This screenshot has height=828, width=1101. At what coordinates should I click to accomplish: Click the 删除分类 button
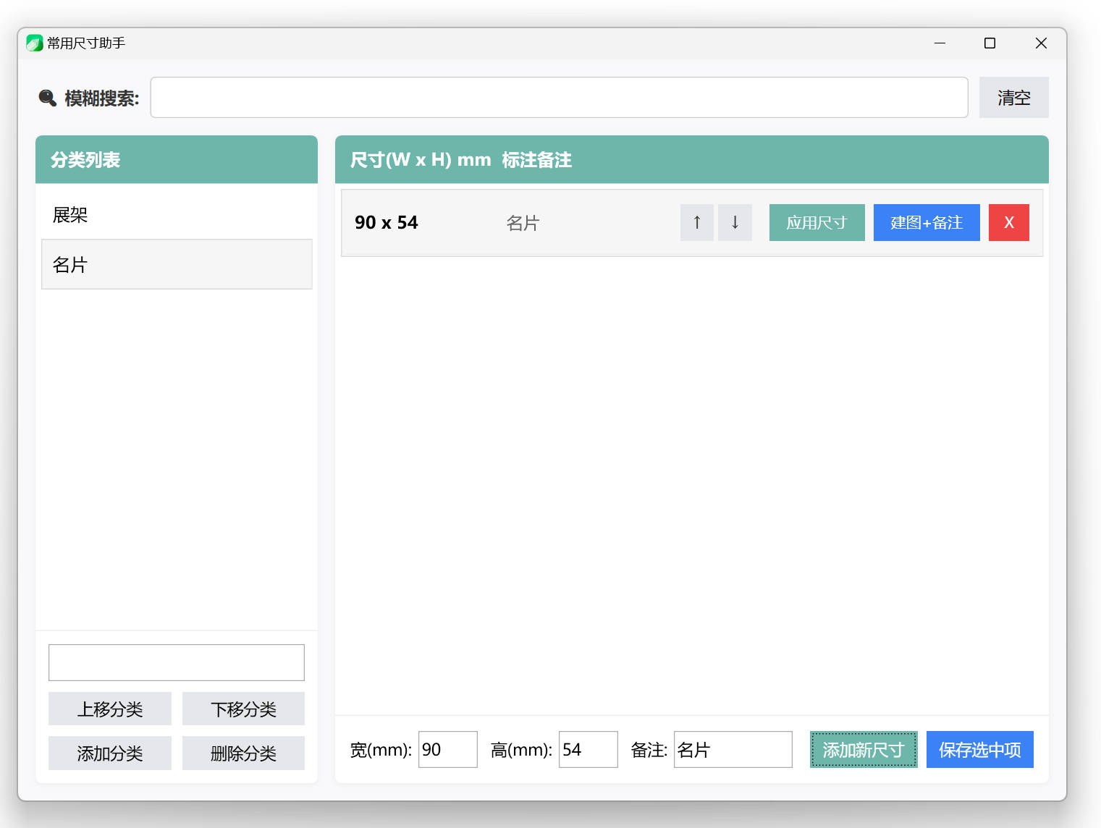point(243,753)
